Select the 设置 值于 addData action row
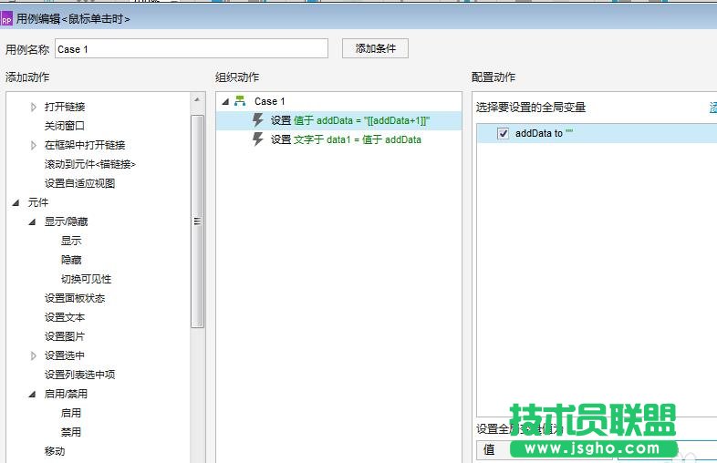 (x=338, y=120)
